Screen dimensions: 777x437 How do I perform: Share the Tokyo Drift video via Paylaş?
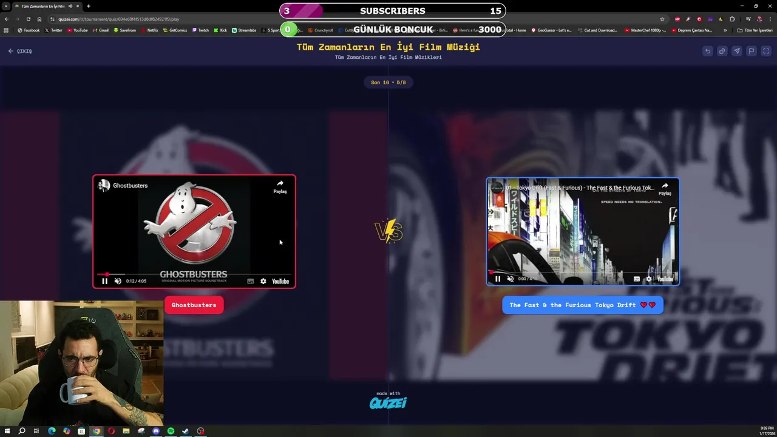(x=665, y=189)
